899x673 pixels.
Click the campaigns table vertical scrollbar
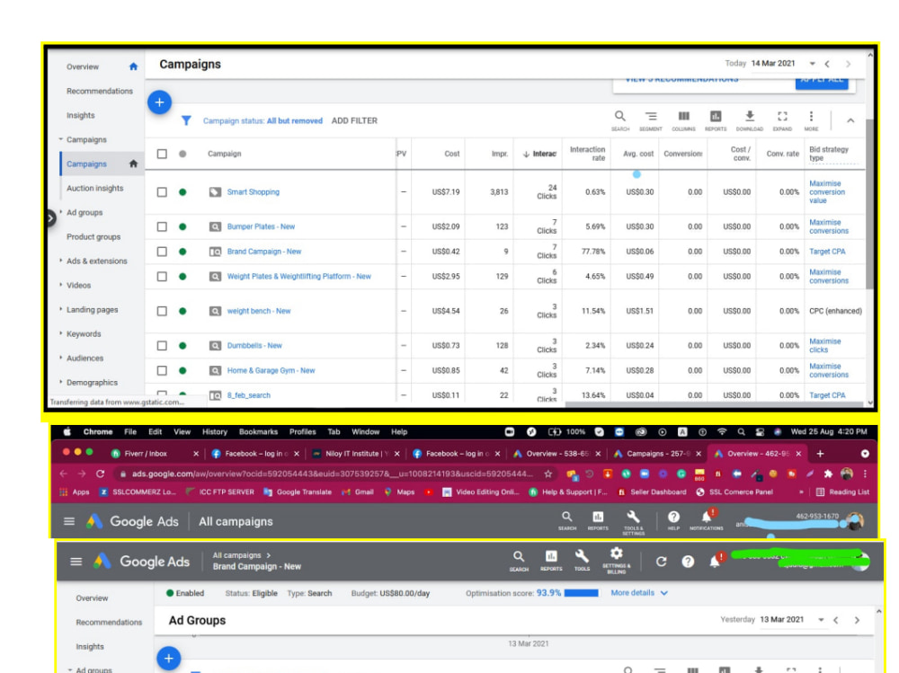click(869, 203)
